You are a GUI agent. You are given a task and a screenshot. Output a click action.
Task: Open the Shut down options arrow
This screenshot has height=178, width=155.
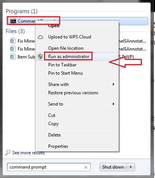click(x=131, y=167)
